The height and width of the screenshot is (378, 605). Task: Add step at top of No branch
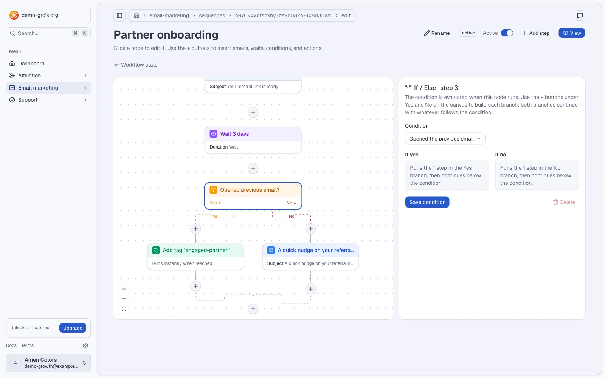pyautogui.click(x=310, y=229)
